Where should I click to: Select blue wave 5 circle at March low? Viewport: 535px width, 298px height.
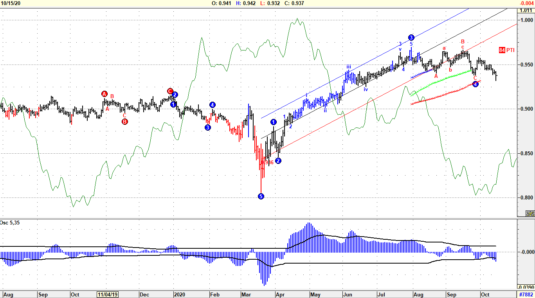(x=261, y=196)
